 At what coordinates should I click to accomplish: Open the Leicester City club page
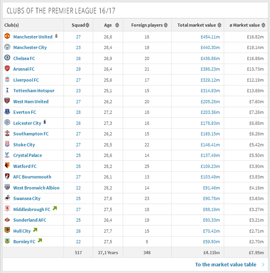[x=27, y=123]
